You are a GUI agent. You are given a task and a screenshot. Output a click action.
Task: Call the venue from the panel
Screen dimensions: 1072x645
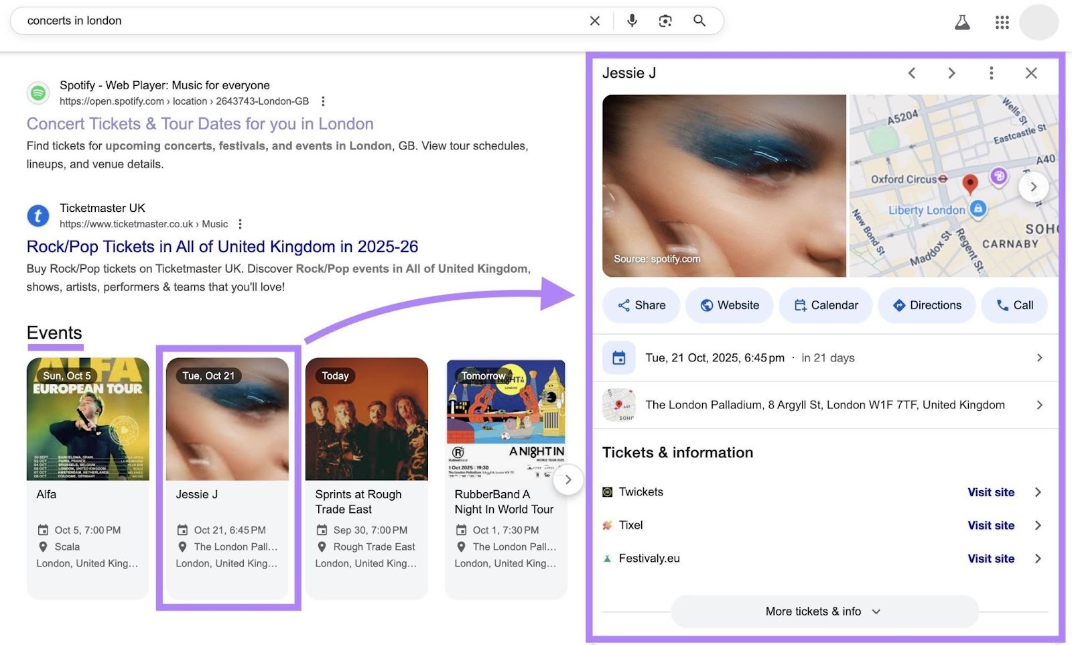pos(1014,305)
